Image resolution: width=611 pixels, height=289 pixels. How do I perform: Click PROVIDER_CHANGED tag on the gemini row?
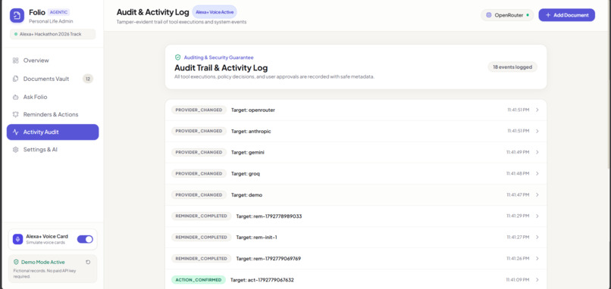tap(199, 153)
